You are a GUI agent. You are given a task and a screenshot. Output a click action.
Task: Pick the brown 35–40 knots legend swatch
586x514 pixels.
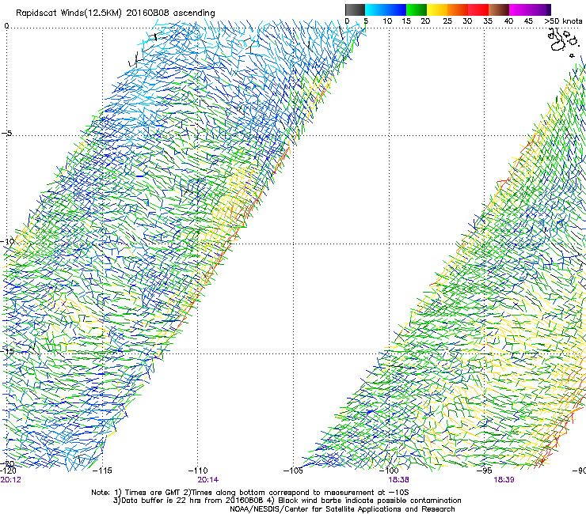[x=499, y=9]
